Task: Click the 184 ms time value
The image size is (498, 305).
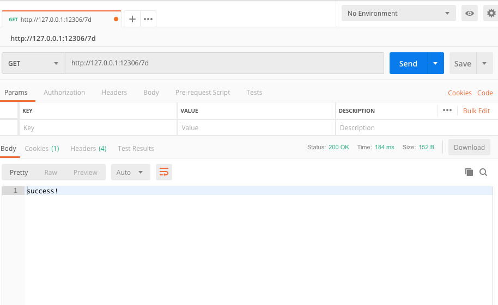Action: pyautogui.click(x=384, y=147)
